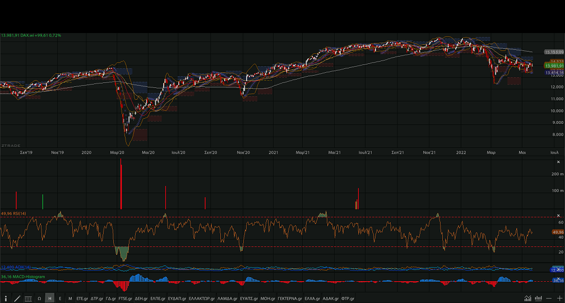Load the ΕΤΕ.gr symbol
This screenshot has height=303, width=565.
(x=82, y=299)
